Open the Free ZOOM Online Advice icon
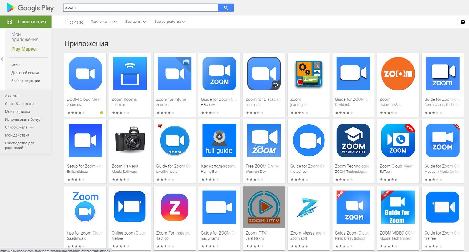This screenshot has height=252, width=469. point(264,140)
